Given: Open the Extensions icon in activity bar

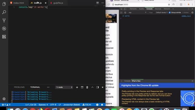Looking at the screenshot, I should pyautogui.click(x=4, y=37).
